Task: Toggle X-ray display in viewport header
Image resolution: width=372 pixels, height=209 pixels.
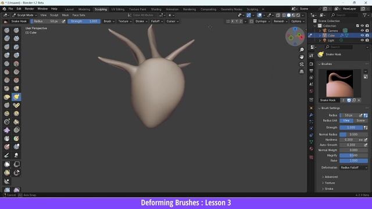Action: (278, 15)
